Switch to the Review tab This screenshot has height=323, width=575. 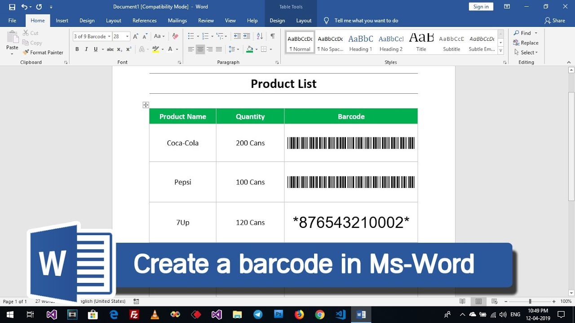206,21
